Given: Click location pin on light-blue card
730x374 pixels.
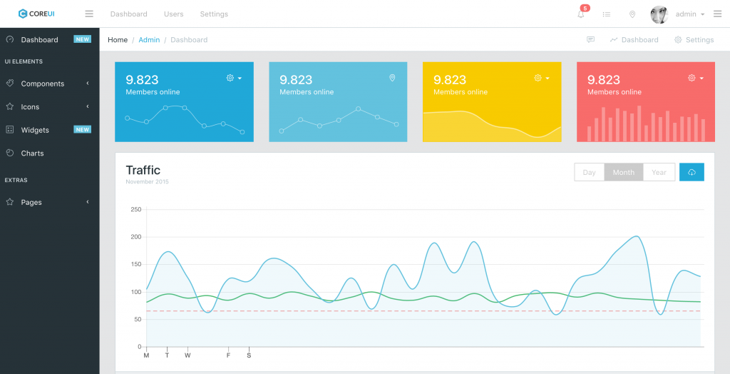Looking at the screenshot, I should 392,78.
